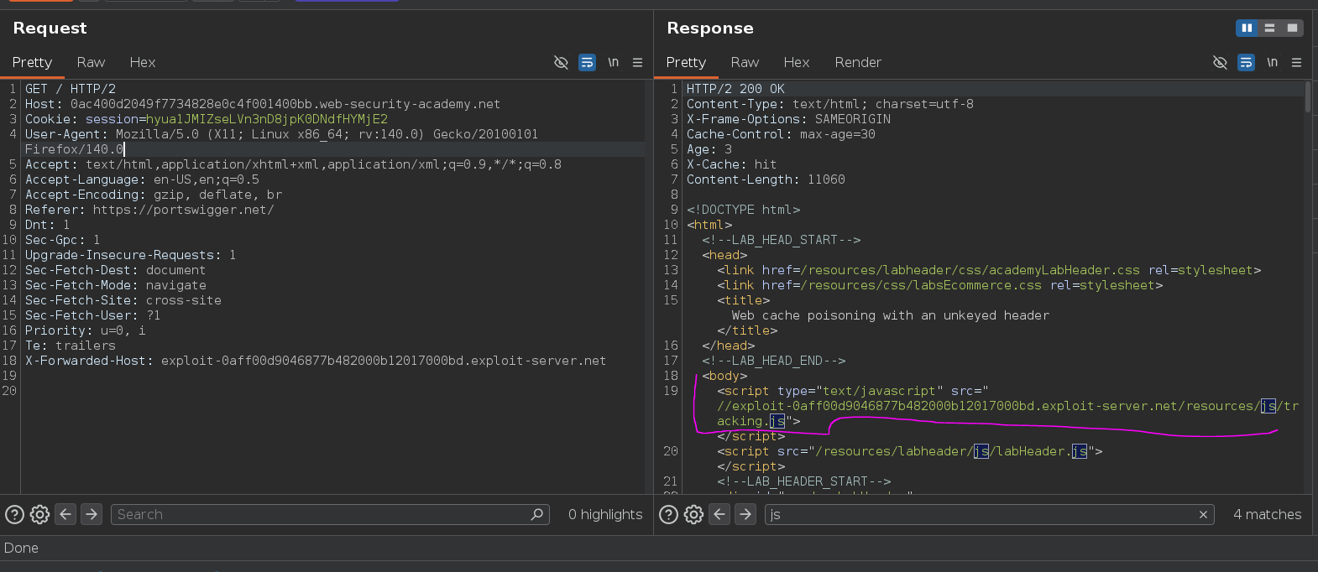Open search help icon in Response panel

coord(668,514)
